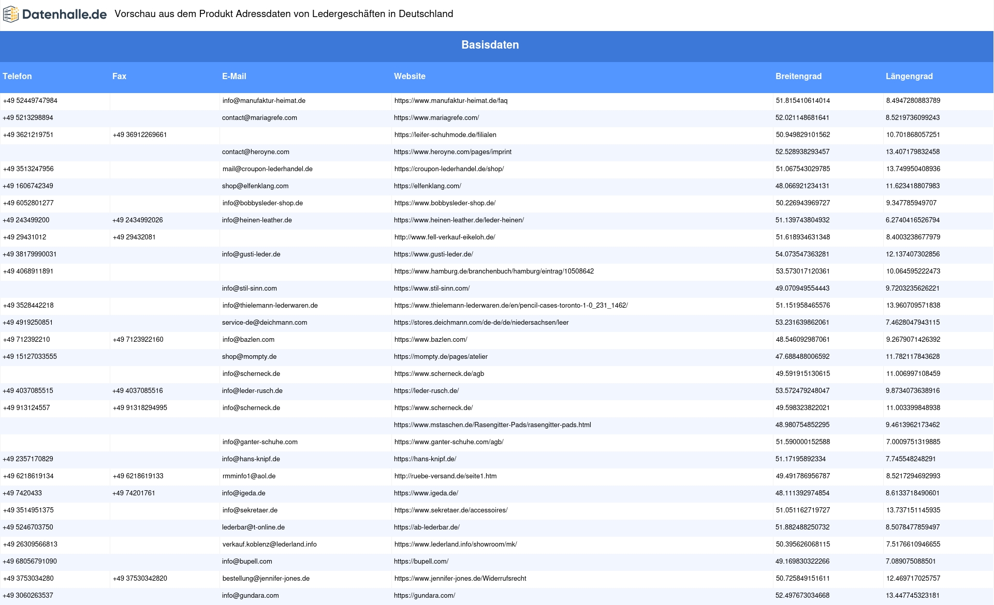The width and height of the screenshot is (994, 605).
Task: Click the stores.deichmann.com niedersachsen/leer URL
Action: coord(481,323)
